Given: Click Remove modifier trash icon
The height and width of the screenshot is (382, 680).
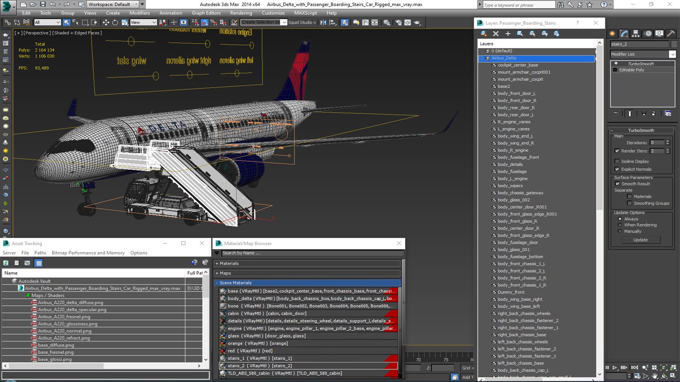Looking at the screenshot, I should click(653, 114).
